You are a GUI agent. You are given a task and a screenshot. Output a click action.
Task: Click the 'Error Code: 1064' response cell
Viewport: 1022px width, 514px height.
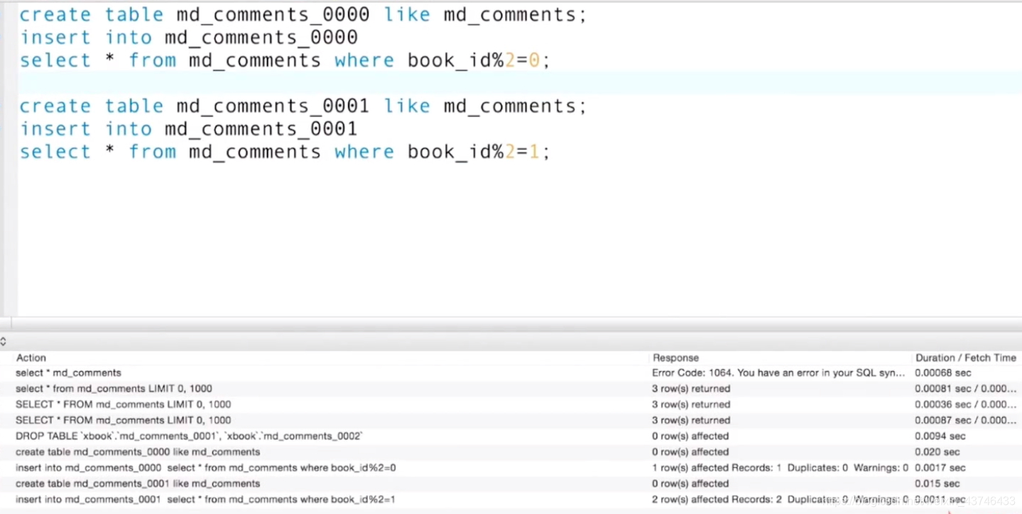coord(778,373)
